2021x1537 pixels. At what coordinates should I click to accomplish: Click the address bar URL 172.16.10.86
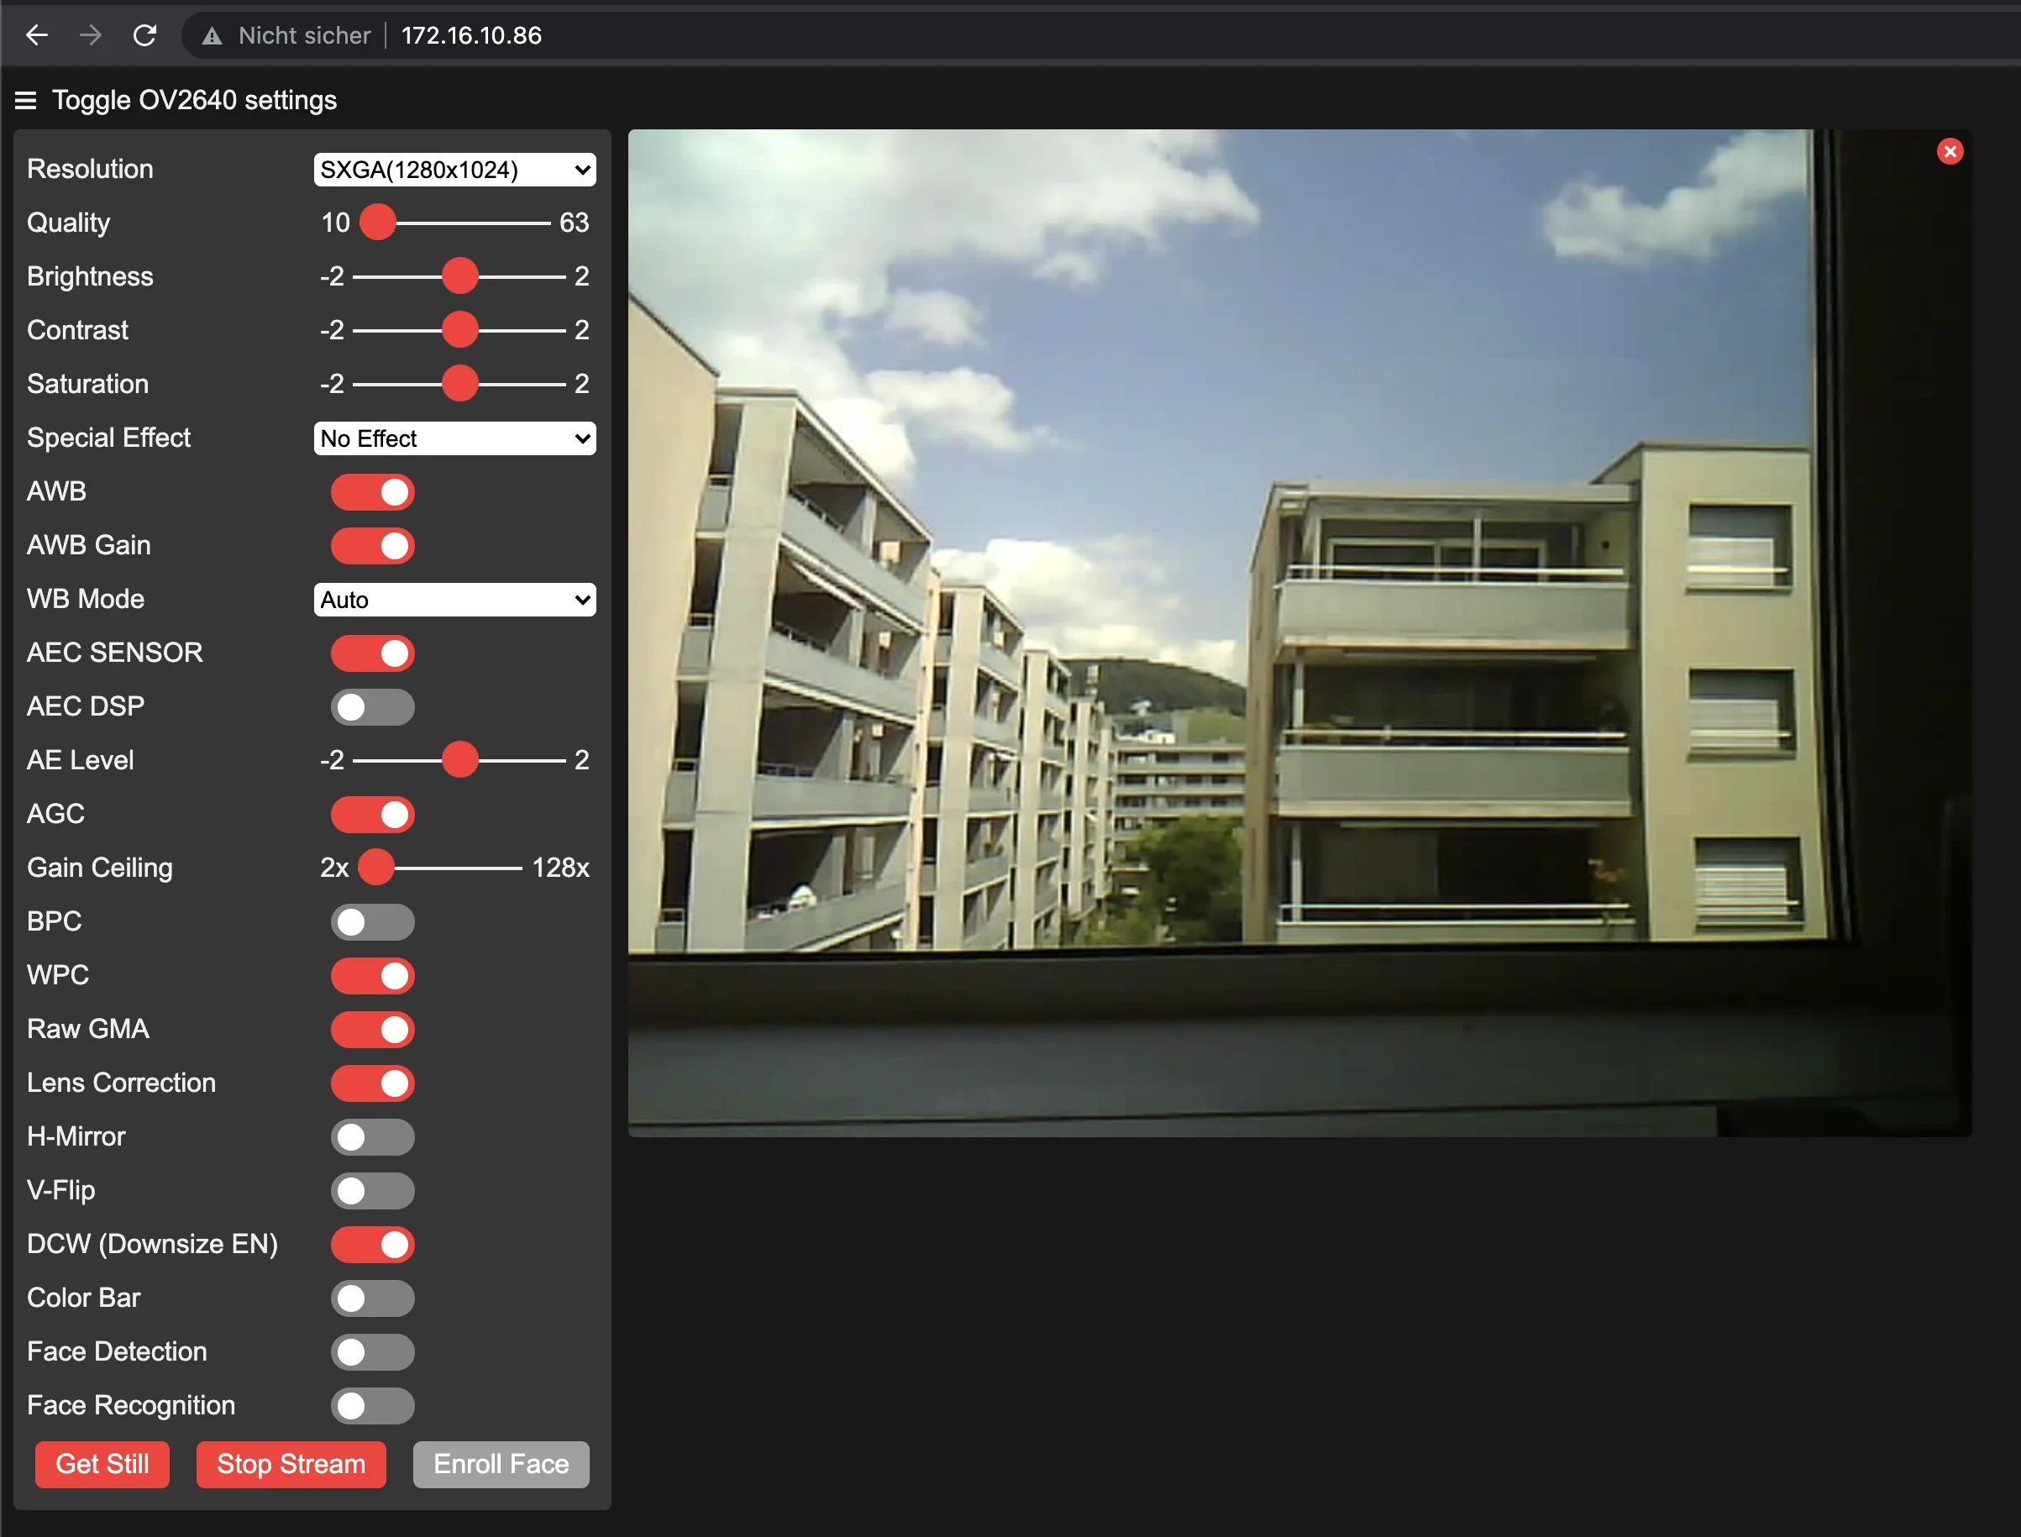coord(471,35)
